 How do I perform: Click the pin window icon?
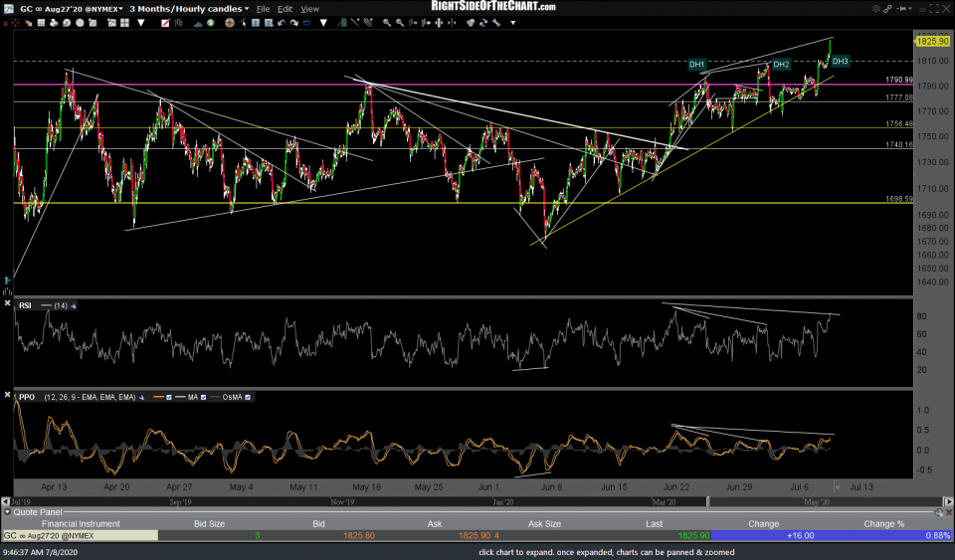click(901, 9)
